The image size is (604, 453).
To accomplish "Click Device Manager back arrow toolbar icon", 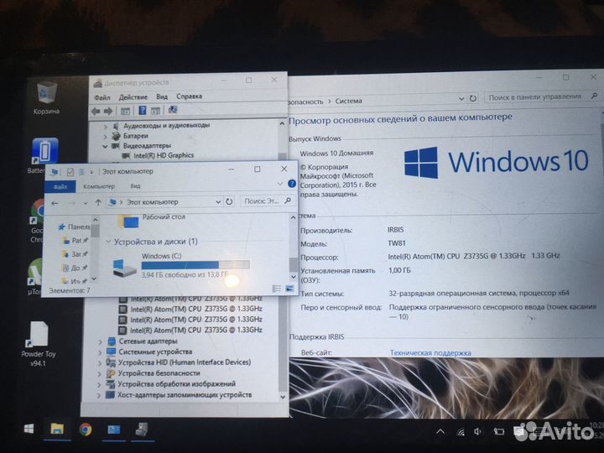I will 96,112.
